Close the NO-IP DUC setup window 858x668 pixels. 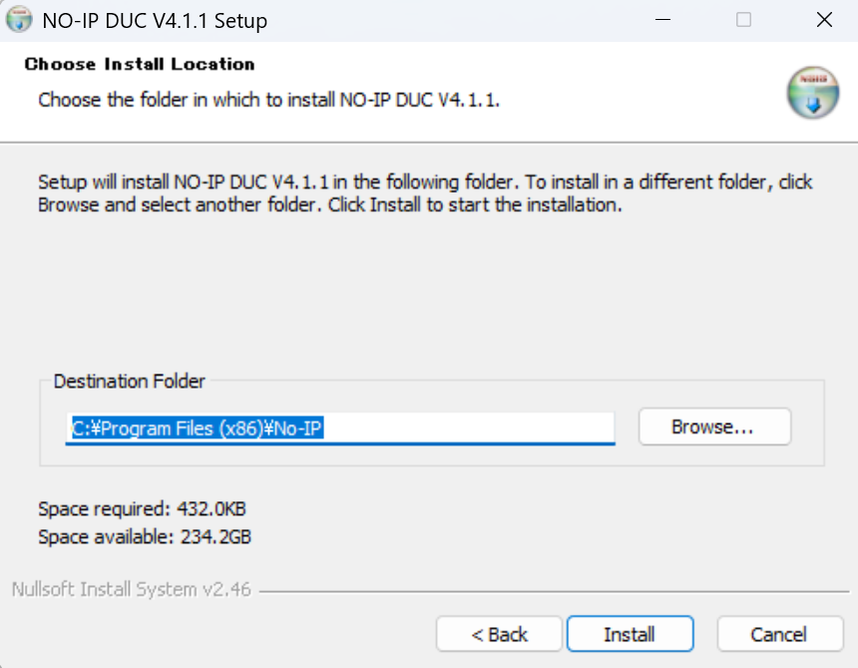coord(824,20)
